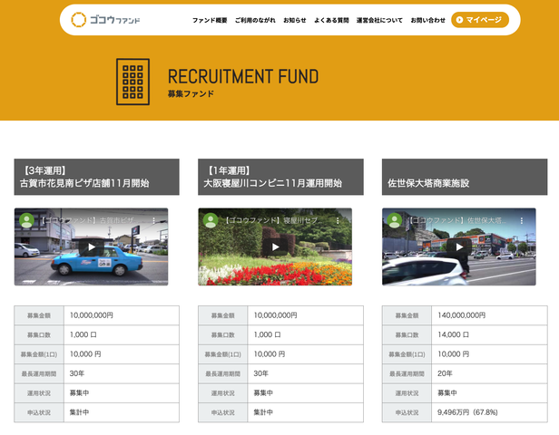Open the 佐世保大塔商業施設 fund heading
The image size is (559, 435).
pos(465,177)
